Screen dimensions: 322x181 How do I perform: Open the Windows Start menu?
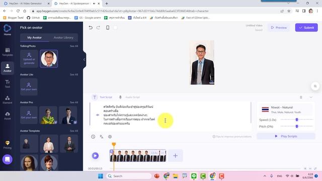click(x=101, y=176)
